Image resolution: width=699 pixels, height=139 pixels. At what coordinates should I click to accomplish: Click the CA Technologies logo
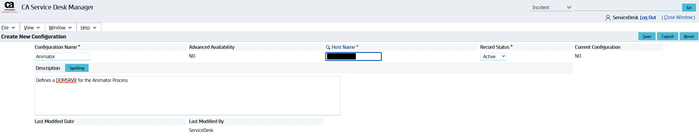tap(10, 7)
